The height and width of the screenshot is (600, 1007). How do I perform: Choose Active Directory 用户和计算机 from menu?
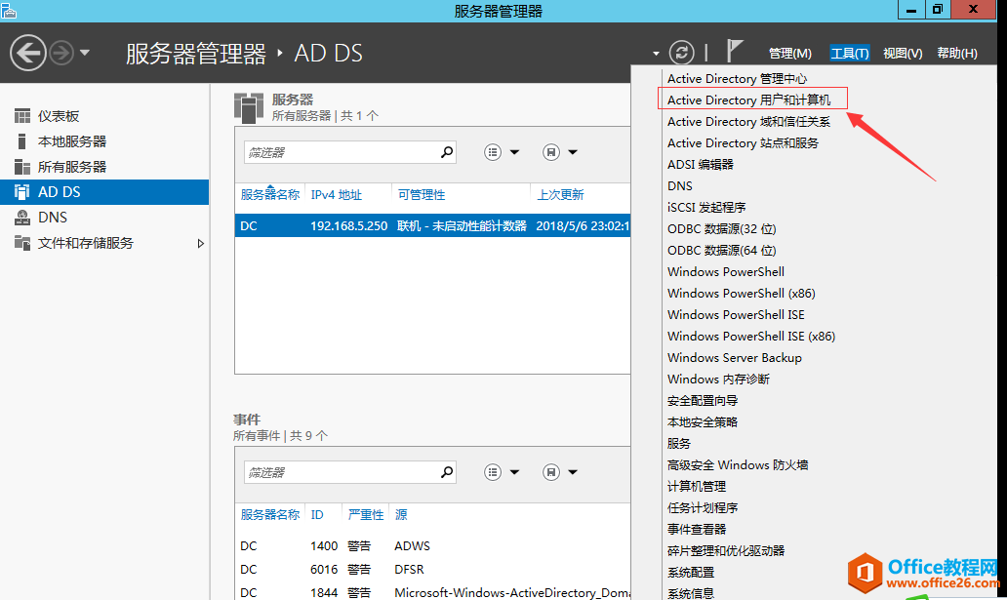(x=749, y=100)
